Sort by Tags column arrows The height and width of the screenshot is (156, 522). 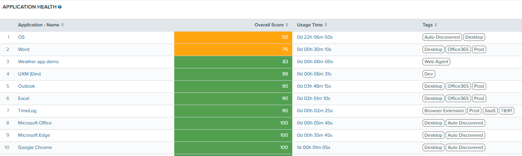click(436, 25)
